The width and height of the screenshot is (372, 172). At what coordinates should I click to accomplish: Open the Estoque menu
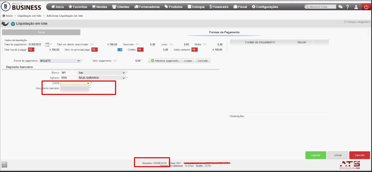pyautogui.click(x=196, y=7)
